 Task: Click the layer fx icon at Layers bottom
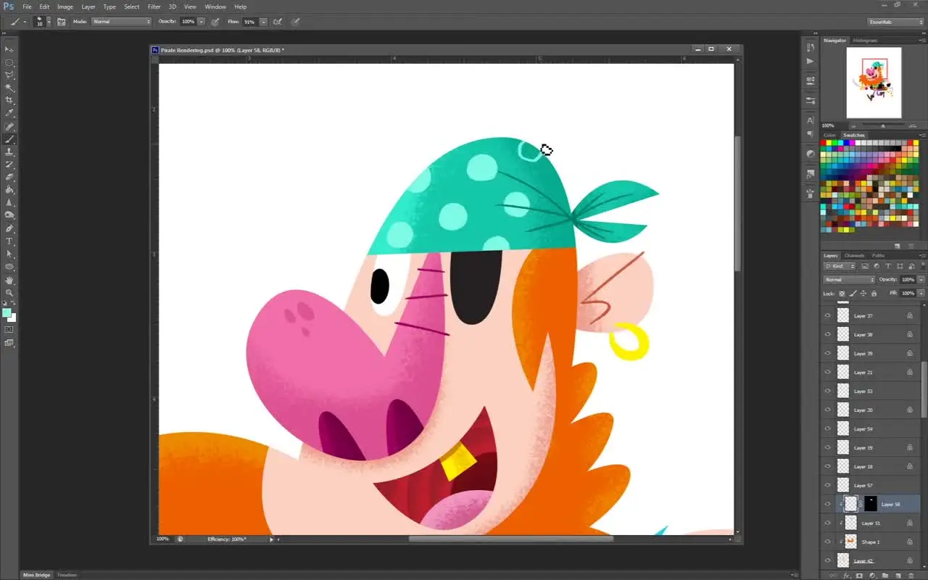(846, 575)
